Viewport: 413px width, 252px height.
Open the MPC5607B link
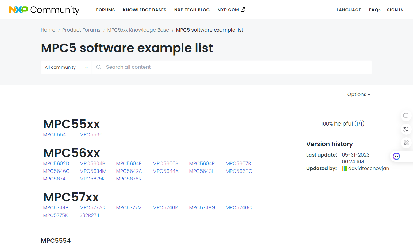pos(238,164)
